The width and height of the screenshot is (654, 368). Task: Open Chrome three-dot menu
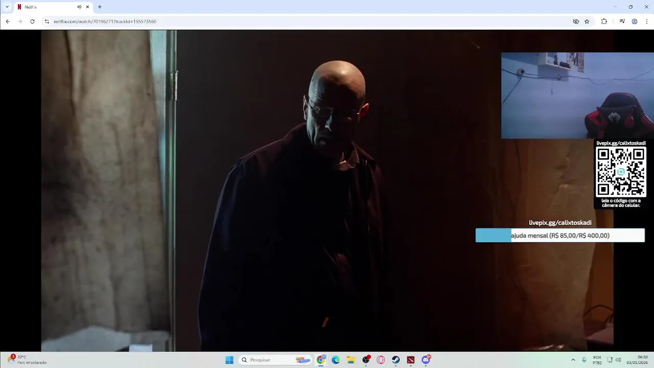pos(647,21)
